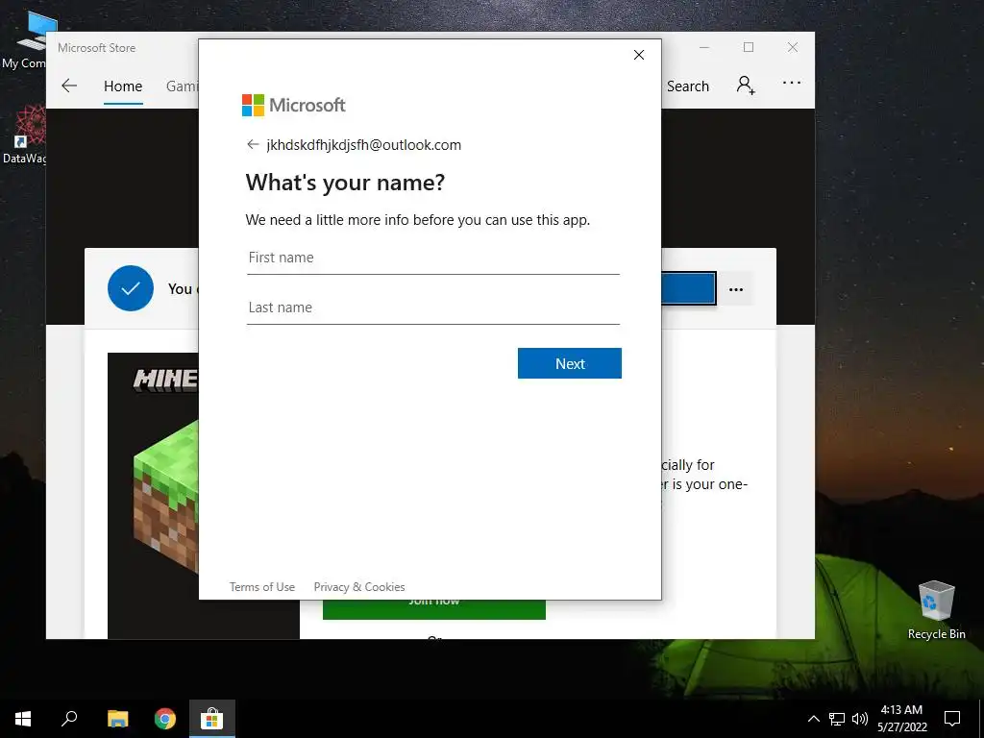Open File Explorer from the taskbar
The height and width of the screenshot is (738, 984).
117,719
